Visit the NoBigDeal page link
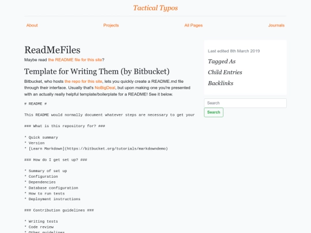This screenshot has width=311, height=233. (105, 88)
